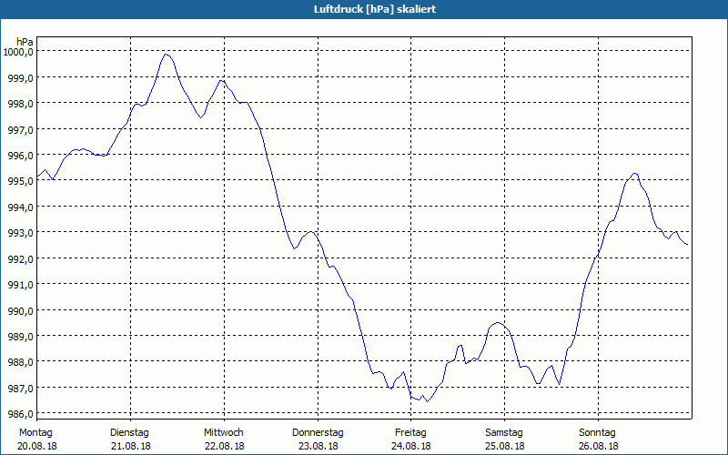728x455 pixels.
Task: Click the date "25.08.18"
Action: [505, 447]
